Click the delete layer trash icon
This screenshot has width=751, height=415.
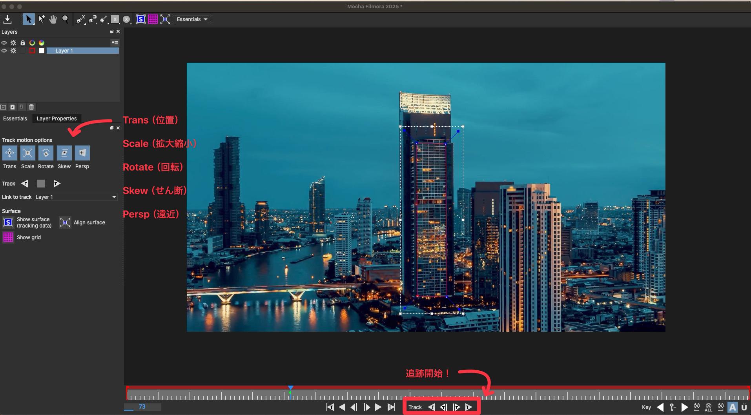[31, 107]
